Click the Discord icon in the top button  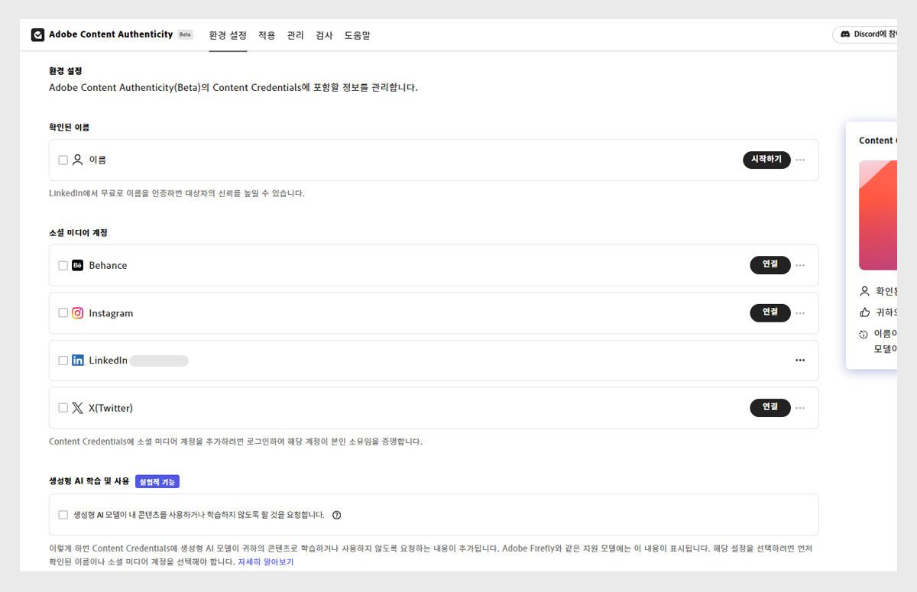click(845, 34)
